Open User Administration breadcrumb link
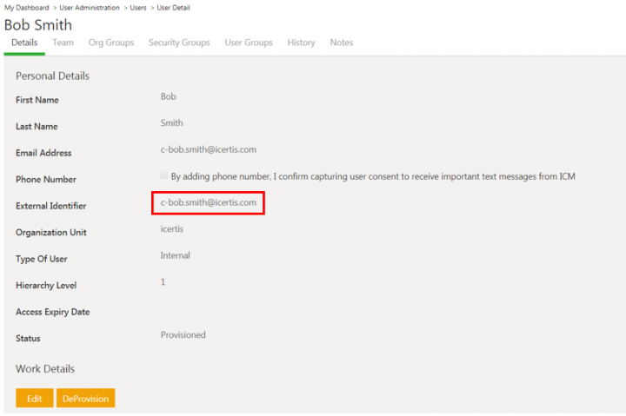The width and height of the screenshot is (626, 416). tap(90, 8)
